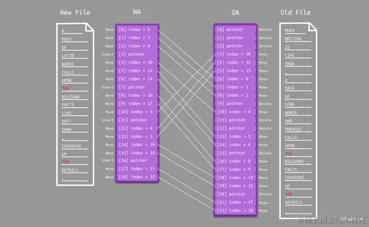This screenshot has width=369, height=227.
Task: Select NA row "[0] index = 6"
Action: click(x=137, y=29)
